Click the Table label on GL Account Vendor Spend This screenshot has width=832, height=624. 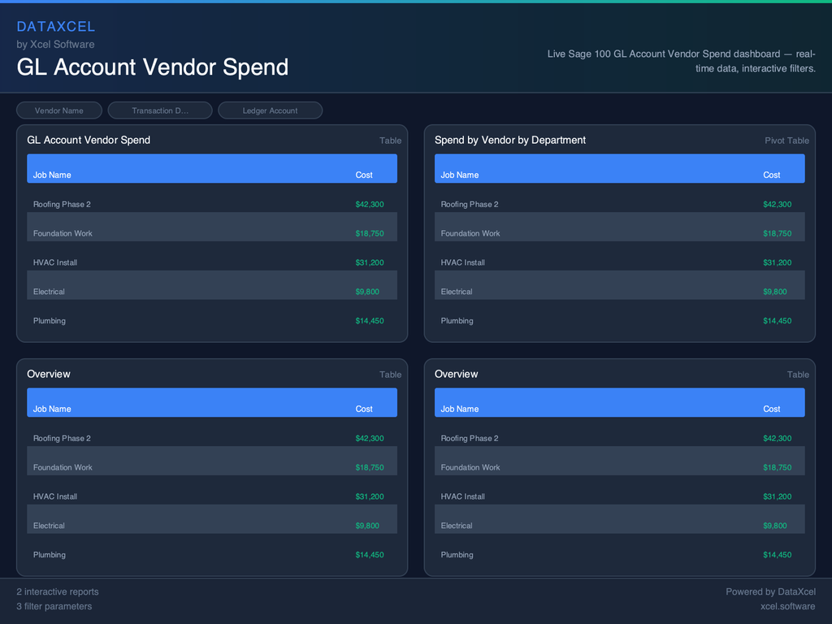pyautogui.click(x=390, y=141)
